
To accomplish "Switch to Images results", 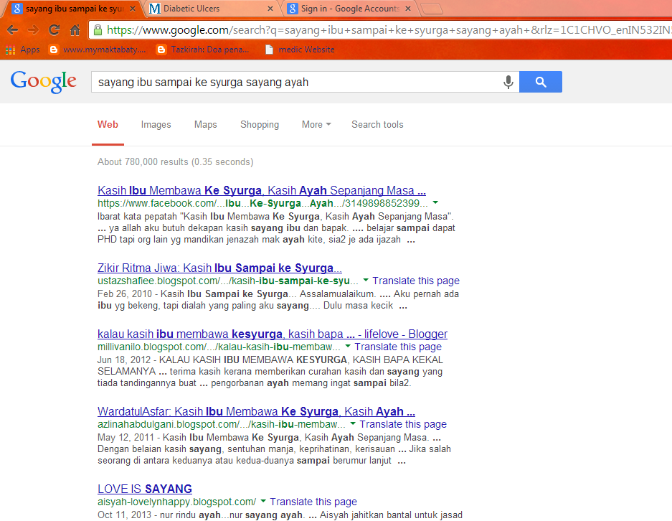I will pyautogui.click(x=156, y=124).
